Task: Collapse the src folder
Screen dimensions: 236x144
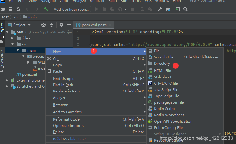Action: coord(13,44)
